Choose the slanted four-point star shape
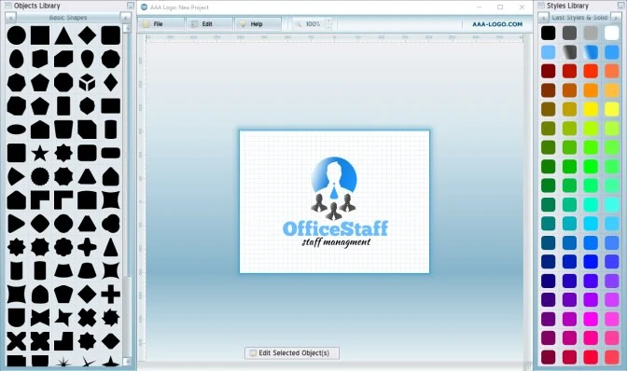The image size is (627, 371). (63, 318)
